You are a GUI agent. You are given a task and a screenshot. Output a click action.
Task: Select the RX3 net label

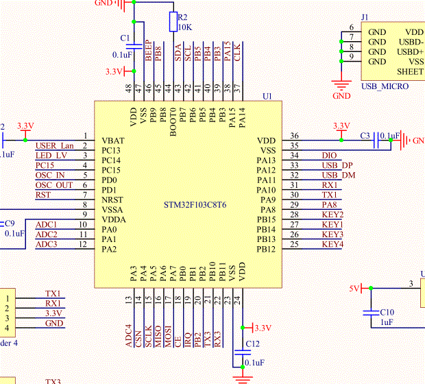click(x=218, y=339)
